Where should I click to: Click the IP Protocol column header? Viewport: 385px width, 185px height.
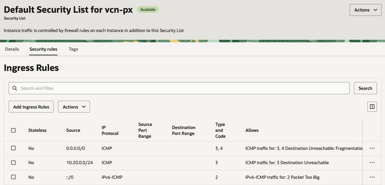(110, 130)
